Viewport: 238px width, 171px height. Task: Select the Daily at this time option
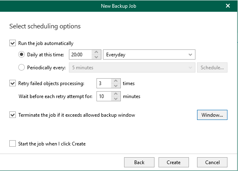pyautogui.click(x=21, y=54)
